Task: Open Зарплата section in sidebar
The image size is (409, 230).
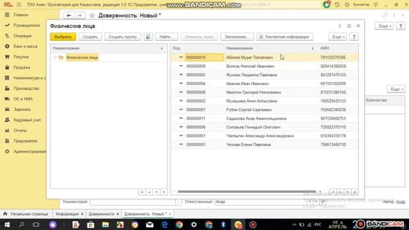Action: (x=22, y=109)
